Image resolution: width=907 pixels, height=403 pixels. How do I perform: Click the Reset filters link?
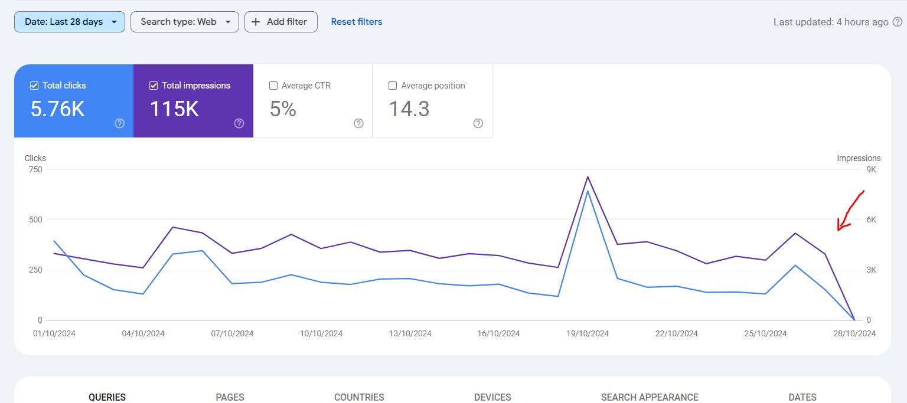coord(356,22)
